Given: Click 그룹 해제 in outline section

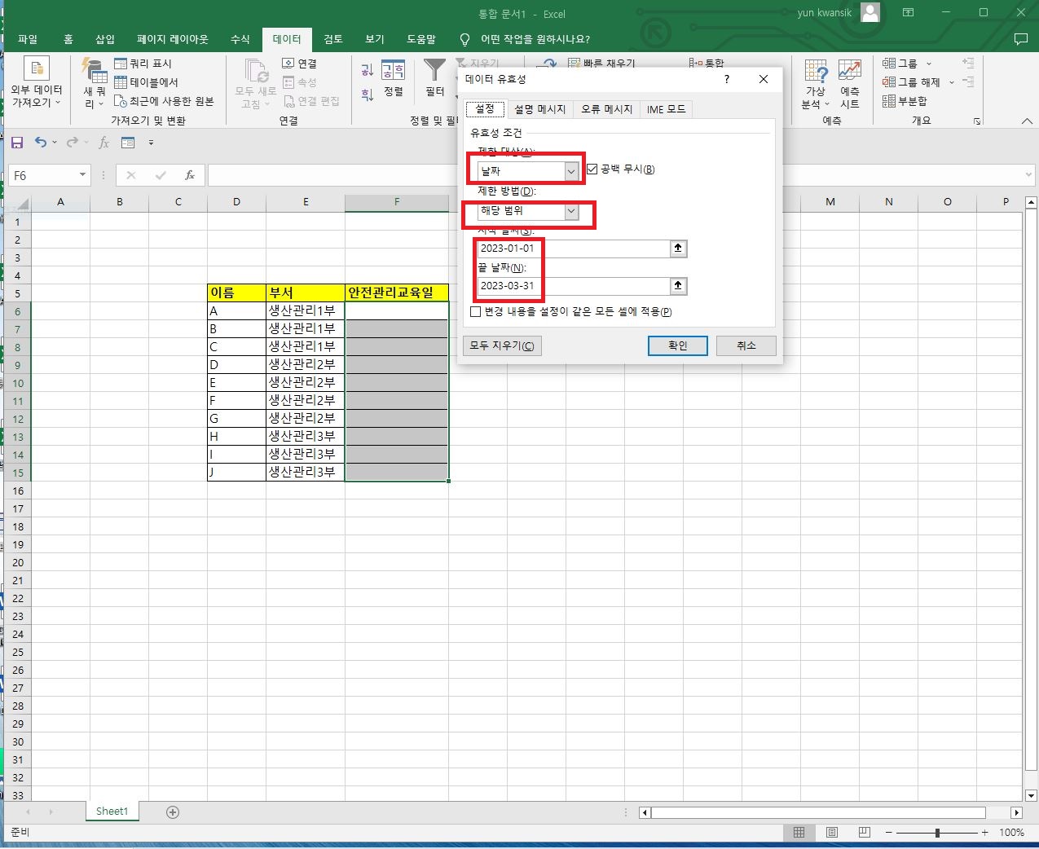Looking at the screenshot, I should point(918,82).
